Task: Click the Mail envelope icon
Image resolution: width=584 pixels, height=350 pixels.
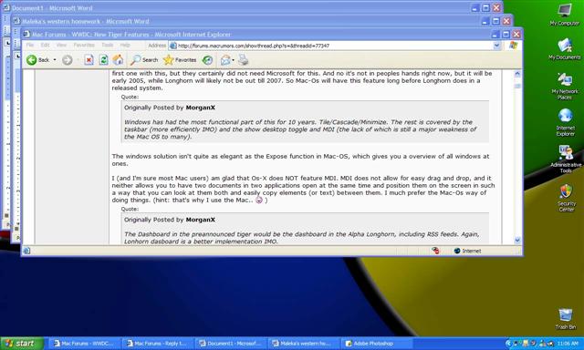Action: pos(225,59)
